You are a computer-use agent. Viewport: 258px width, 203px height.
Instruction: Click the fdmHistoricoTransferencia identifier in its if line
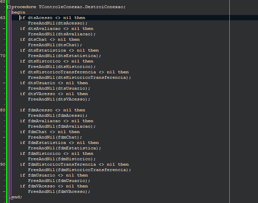(62, 164)
